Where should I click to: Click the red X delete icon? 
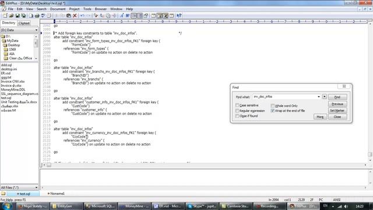[75, 16]
